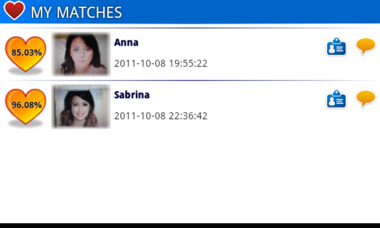Screen dimensions: 380x228
Task: Select the name Sabrina
Action: (132, 95)
